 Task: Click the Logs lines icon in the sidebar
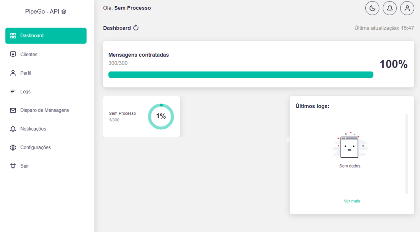click(13, 92)
